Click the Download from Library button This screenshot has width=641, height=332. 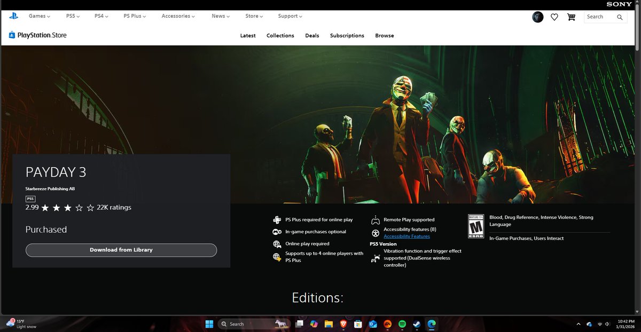(x=121, y=250)
